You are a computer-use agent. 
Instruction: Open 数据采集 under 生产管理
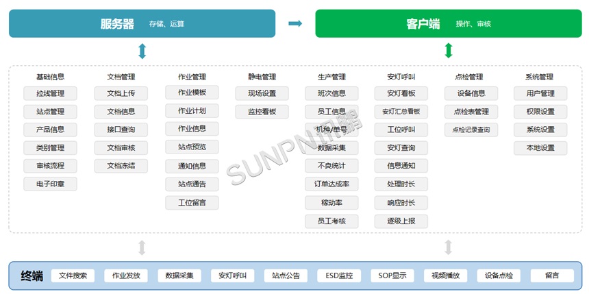331,148
